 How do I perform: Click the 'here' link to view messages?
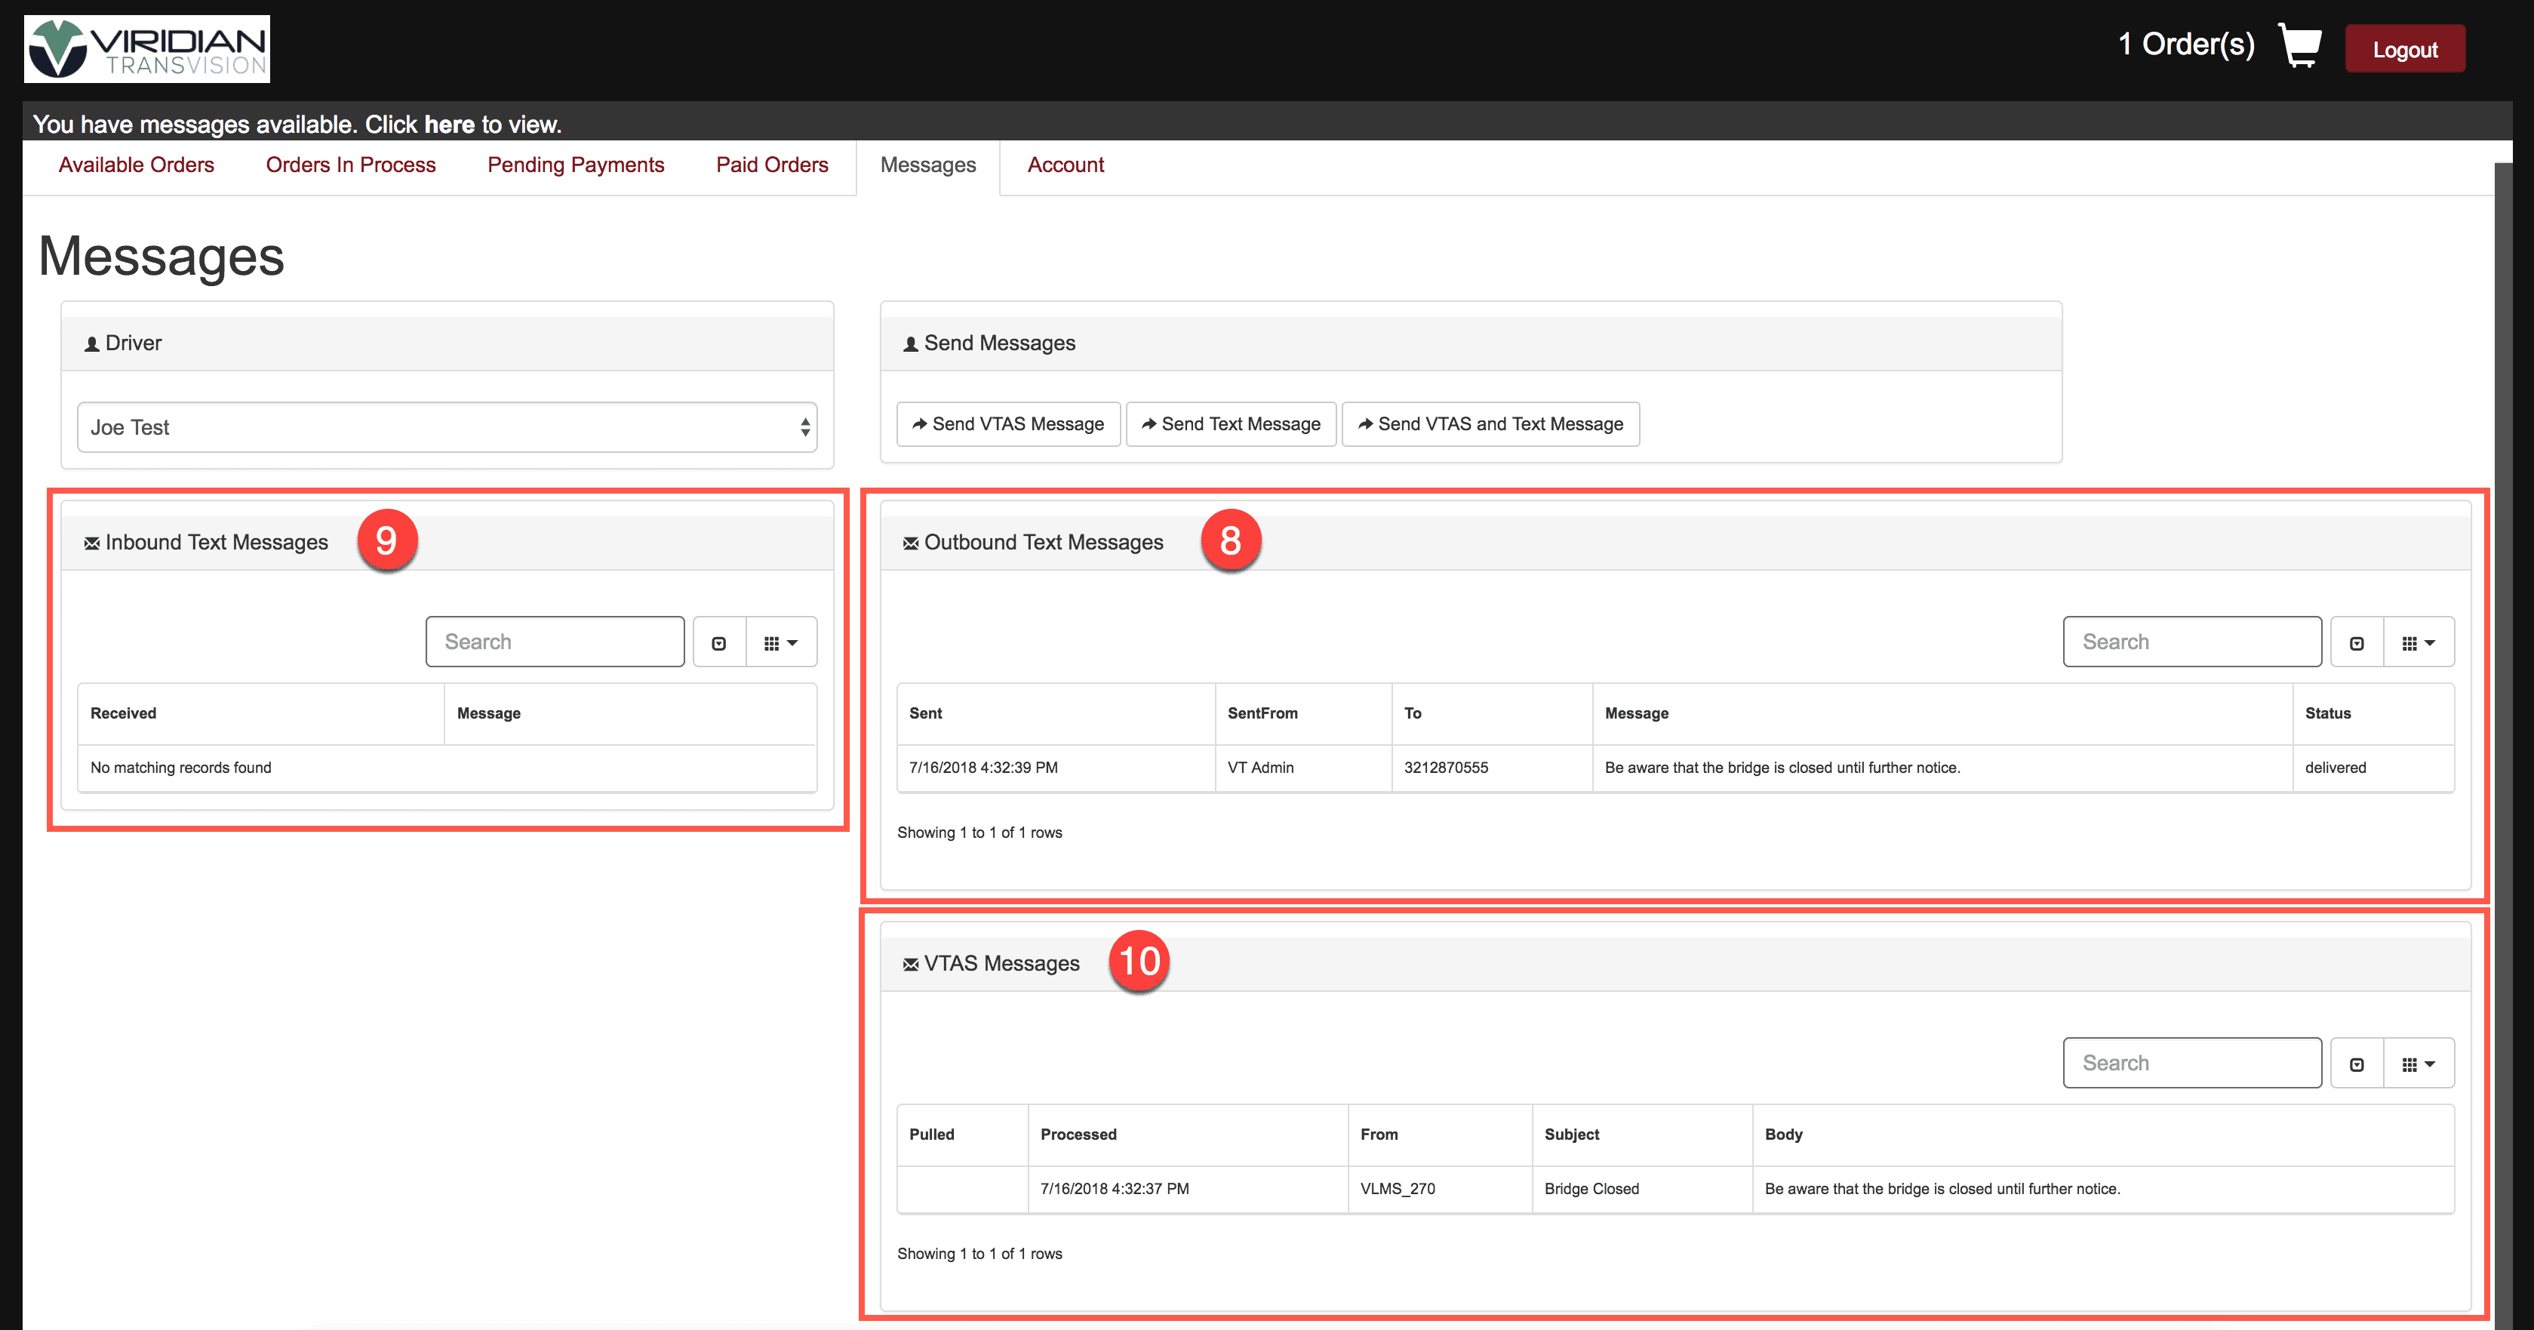tap(450, 125)
